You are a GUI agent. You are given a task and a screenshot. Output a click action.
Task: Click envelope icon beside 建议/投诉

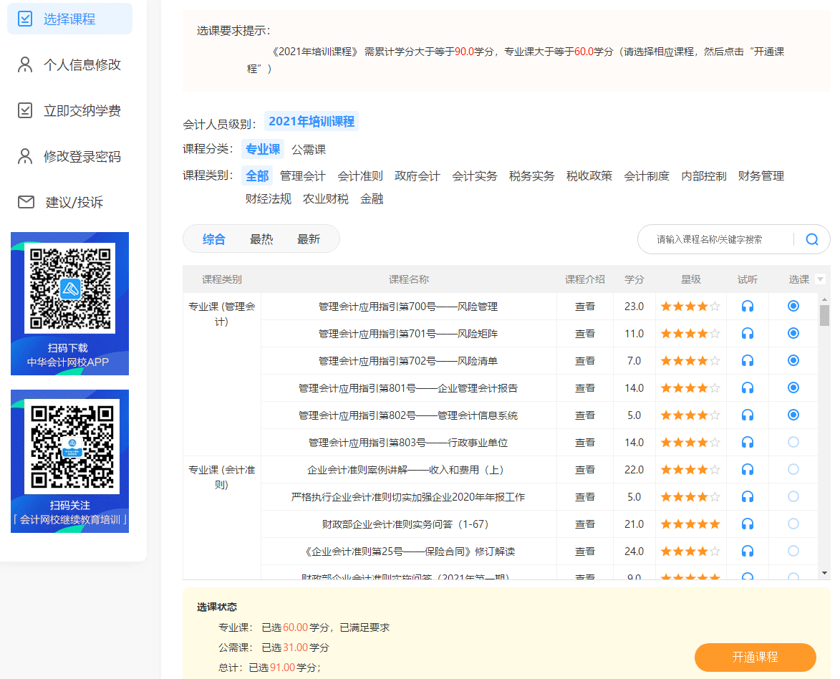click(x=26, y=203)
